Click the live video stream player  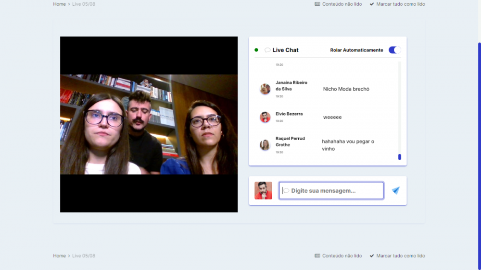149,124
